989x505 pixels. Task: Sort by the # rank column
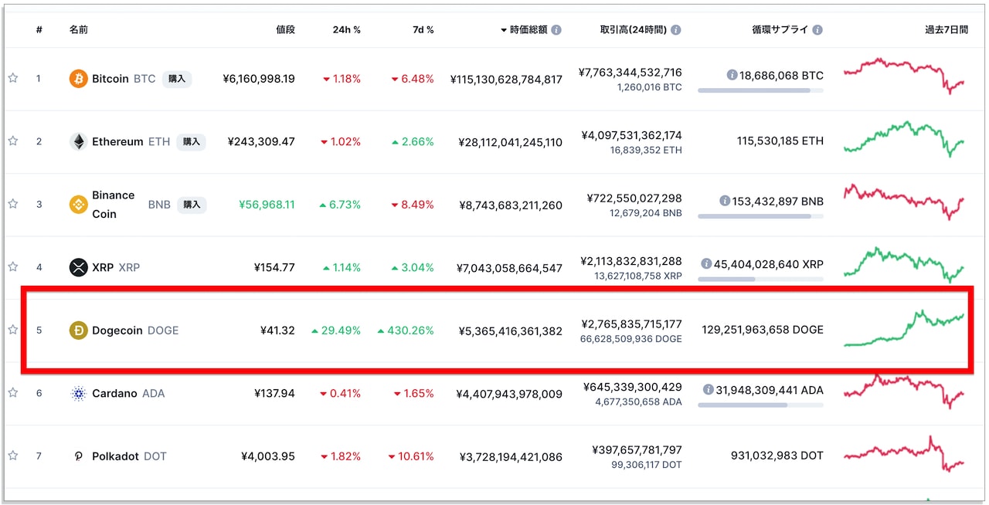point(39,30)
